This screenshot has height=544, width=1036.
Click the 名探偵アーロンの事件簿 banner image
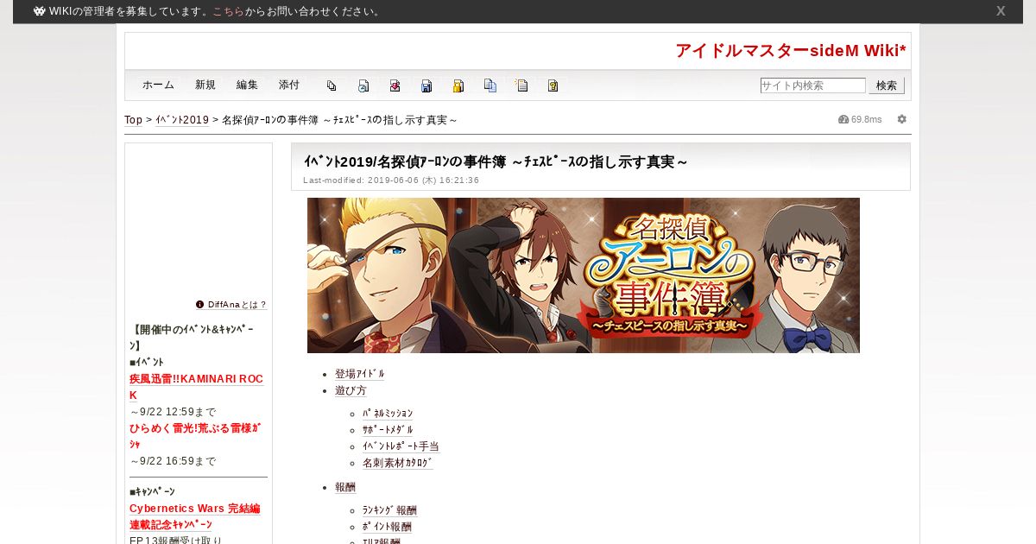[x=584, y=275]
